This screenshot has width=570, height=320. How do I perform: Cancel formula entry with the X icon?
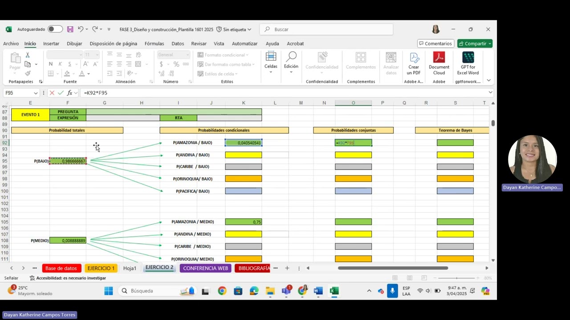click(52, 93)
